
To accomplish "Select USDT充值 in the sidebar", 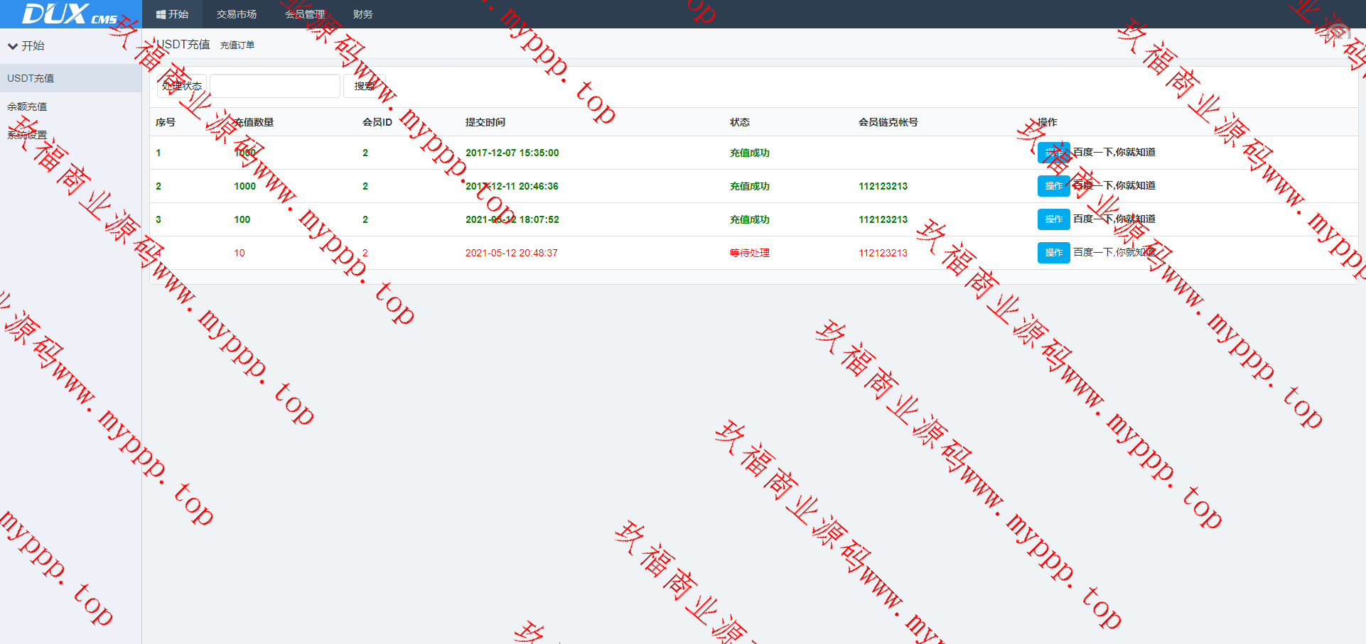I will click(x=31, y=78).
